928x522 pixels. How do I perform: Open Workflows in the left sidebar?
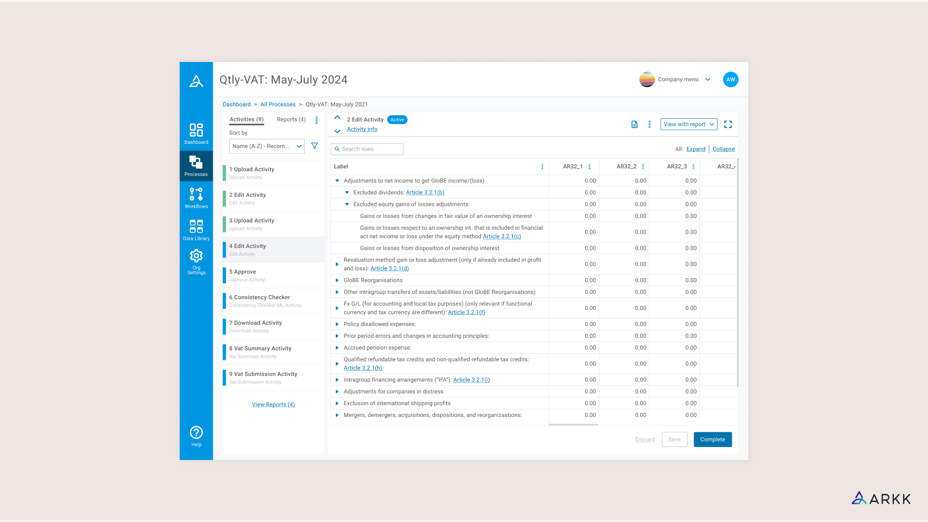pos(196,198)
